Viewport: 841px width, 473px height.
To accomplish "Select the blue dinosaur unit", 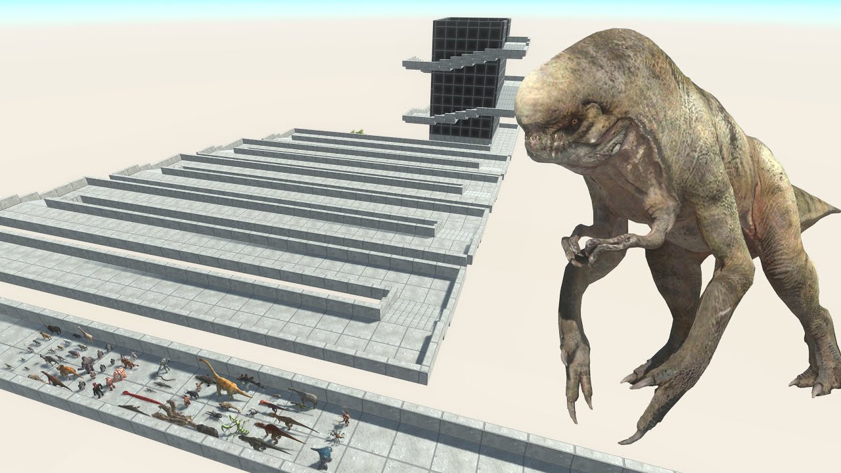I will pos(322,458).
